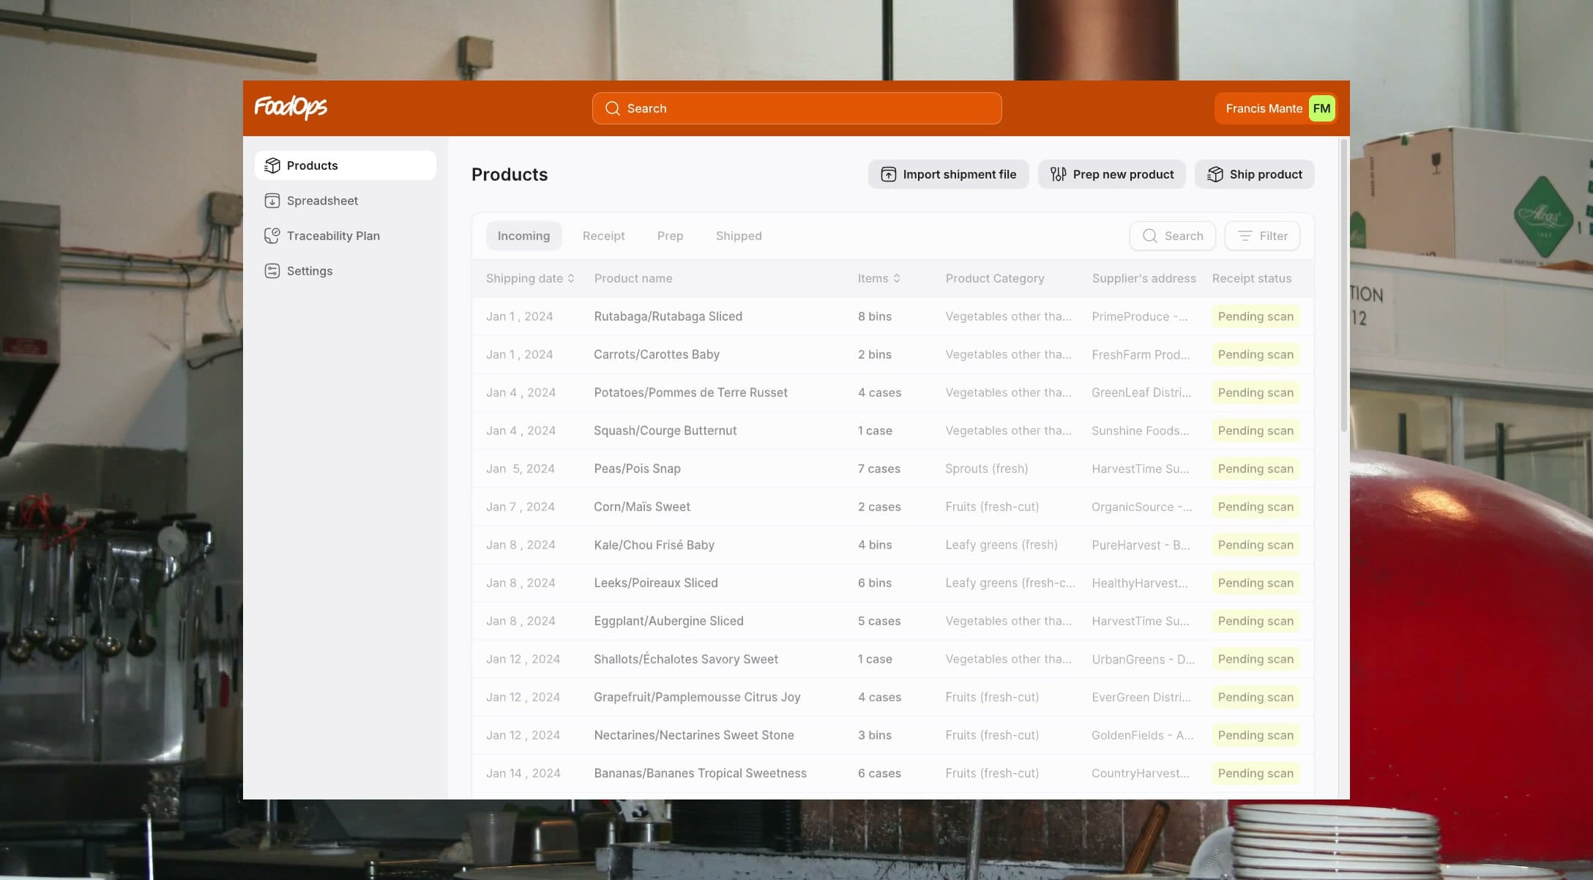Click the table Search field
Image resolution: width=1593 pixels, height=880 pixels.
click(x=1172, y=236)
